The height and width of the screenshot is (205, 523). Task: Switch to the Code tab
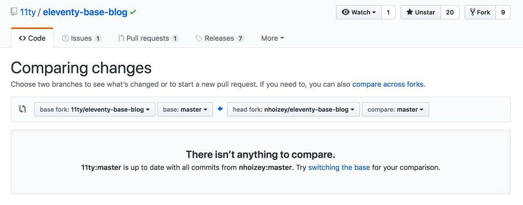pos(32,38)
